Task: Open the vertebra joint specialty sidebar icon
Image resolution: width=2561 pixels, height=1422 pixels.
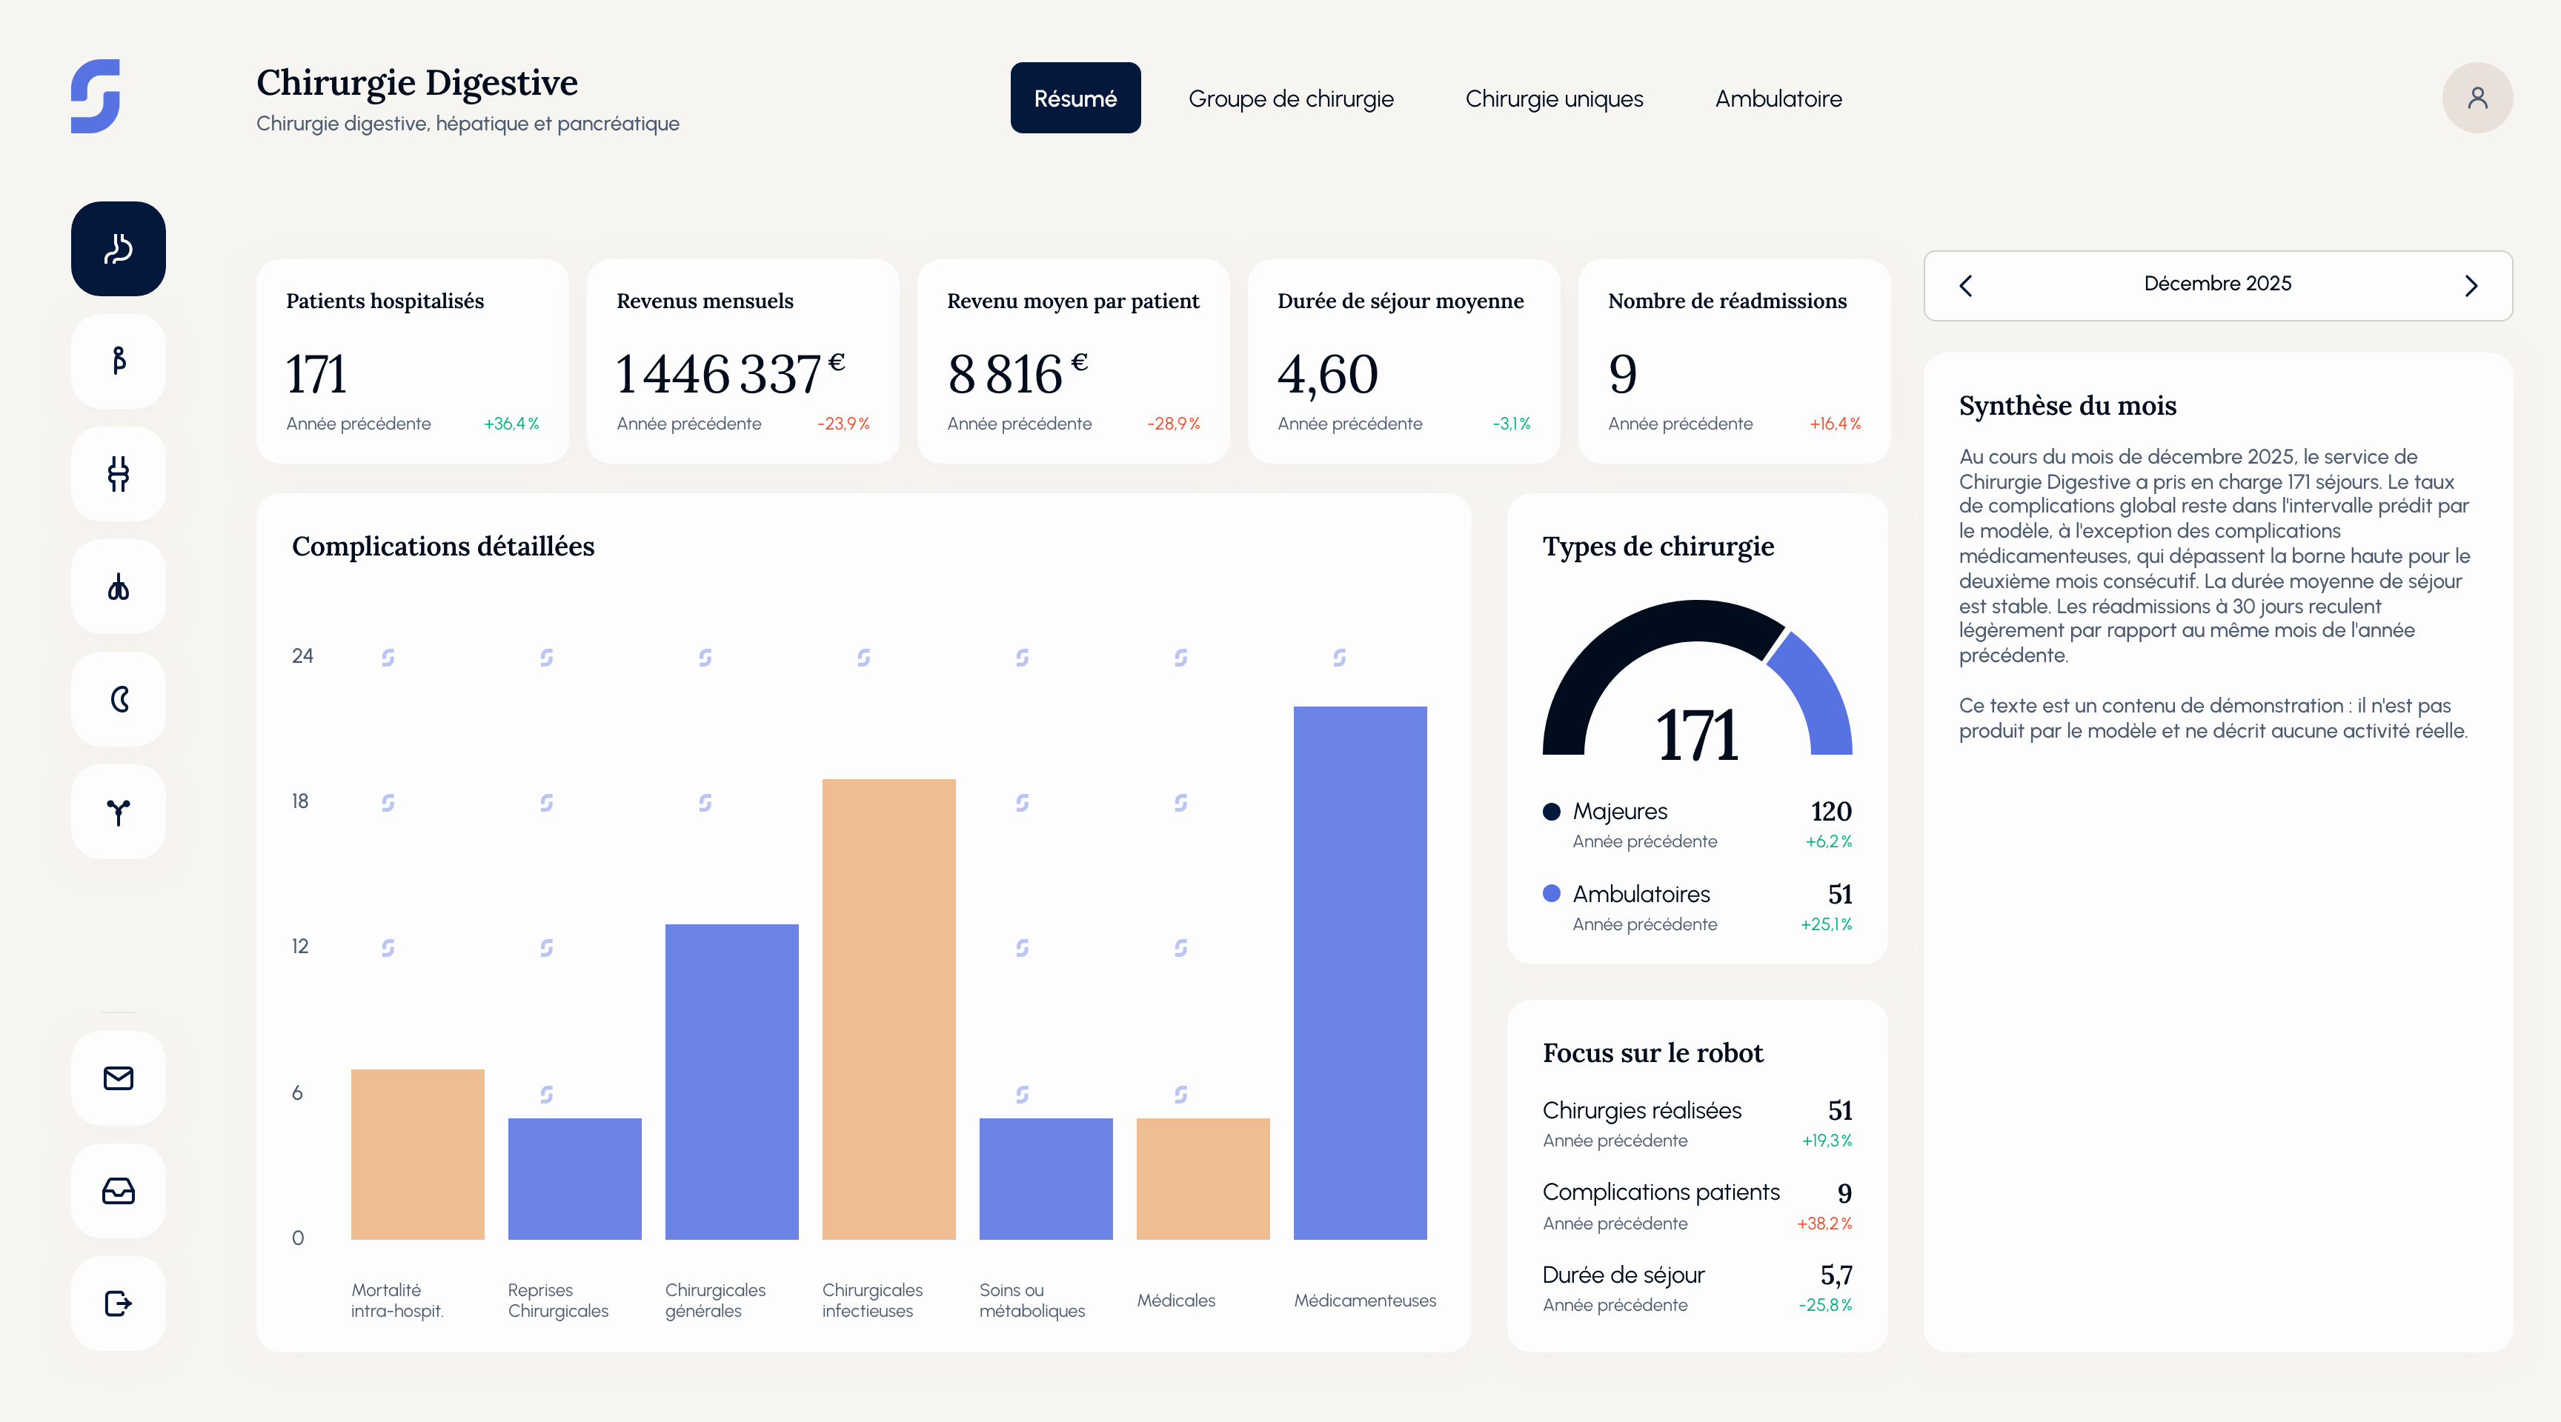Action: (x=119, y=474)
